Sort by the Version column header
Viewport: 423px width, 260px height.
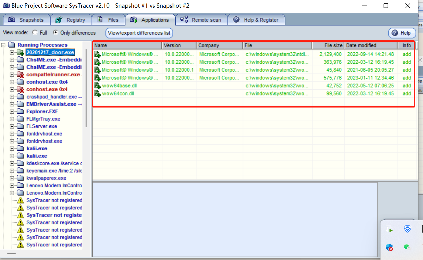179,45
